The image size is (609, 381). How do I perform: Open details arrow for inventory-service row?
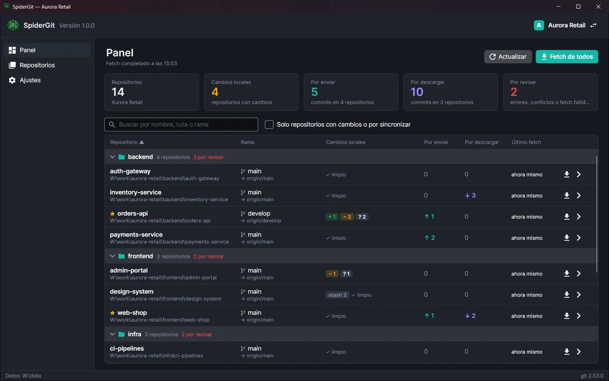(x=579, y=196)
